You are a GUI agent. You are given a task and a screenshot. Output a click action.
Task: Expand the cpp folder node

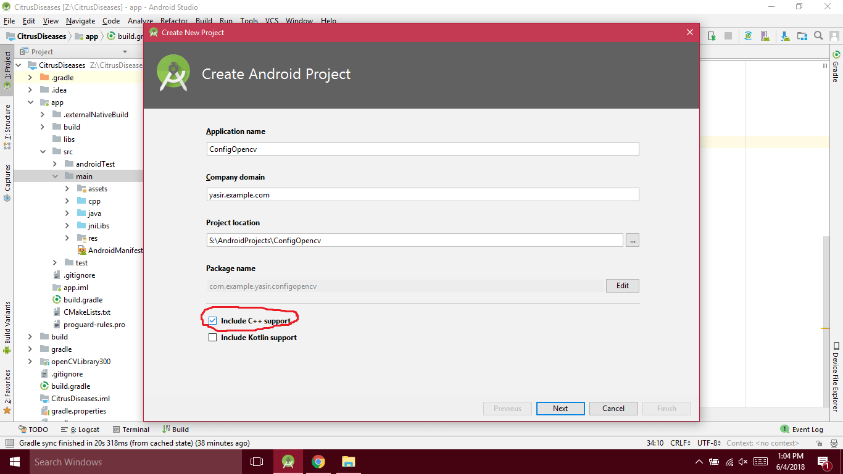point(67,201)
